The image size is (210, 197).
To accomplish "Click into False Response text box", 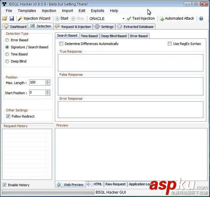I will click(131, 86).
